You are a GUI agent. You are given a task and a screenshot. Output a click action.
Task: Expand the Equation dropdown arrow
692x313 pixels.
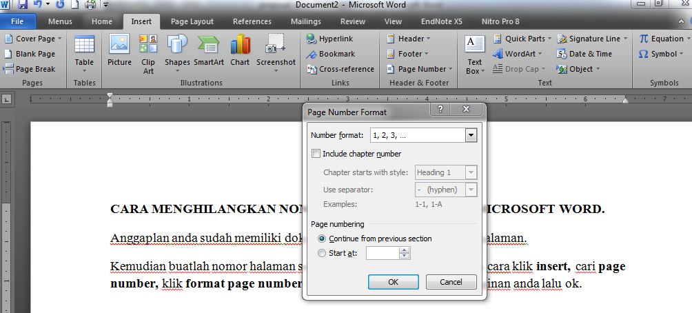click(x=688, y=39)
